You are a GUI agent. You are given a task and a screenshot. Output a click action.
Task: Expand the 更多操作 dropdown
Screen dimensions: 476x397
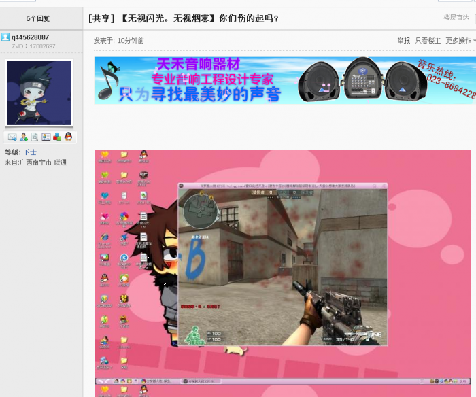tap(460, 40)
